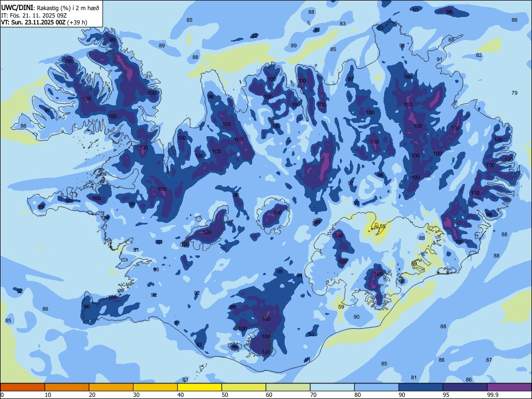532x399 pixels.
Task: Click the "60" legend tick label
Action: 269,395
